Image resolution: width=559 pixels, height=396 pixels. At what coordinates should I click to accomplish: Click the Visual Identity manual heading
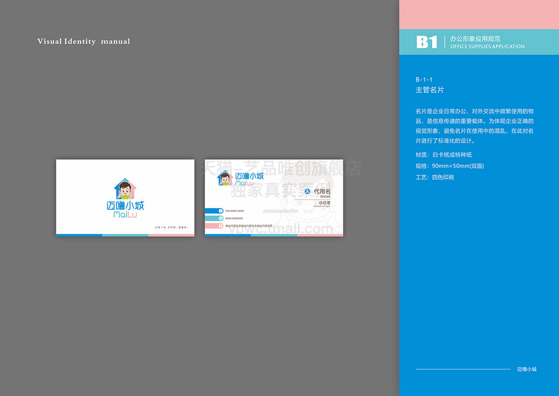click(x=84, y=42)
